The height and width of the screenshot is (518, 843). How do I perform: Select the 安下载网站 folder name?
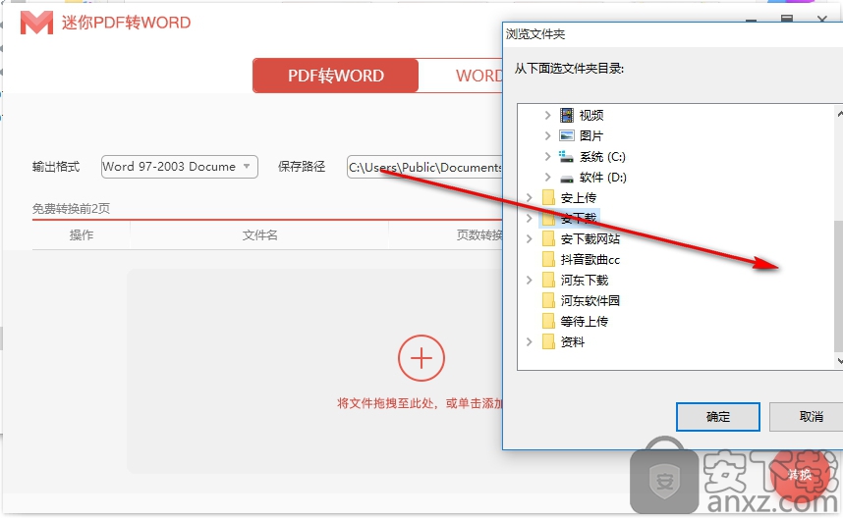(590, 238)
